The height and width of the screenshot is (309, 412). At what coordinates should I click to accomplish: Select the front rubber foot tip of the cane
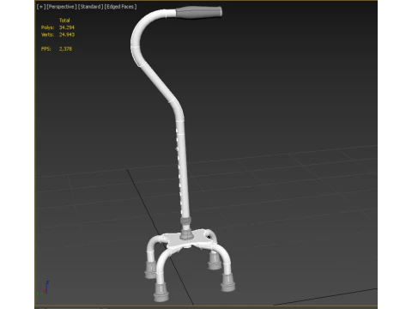161,293
